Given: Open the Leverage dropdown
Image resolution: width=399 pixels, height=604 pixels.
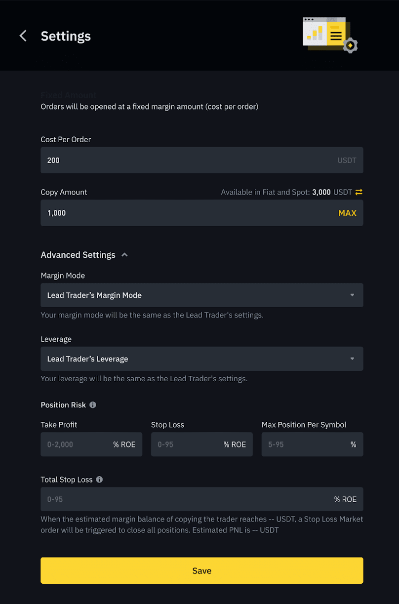Looking at the screenshot, I should click(198, 359).
